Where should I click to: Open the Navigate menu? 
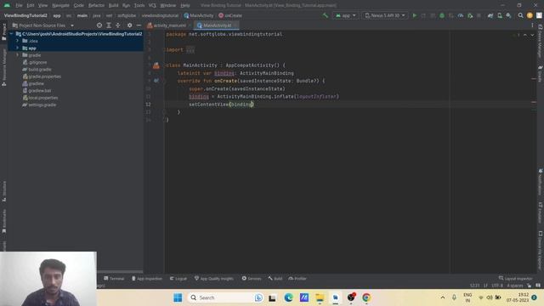click(x=60, y=5)
